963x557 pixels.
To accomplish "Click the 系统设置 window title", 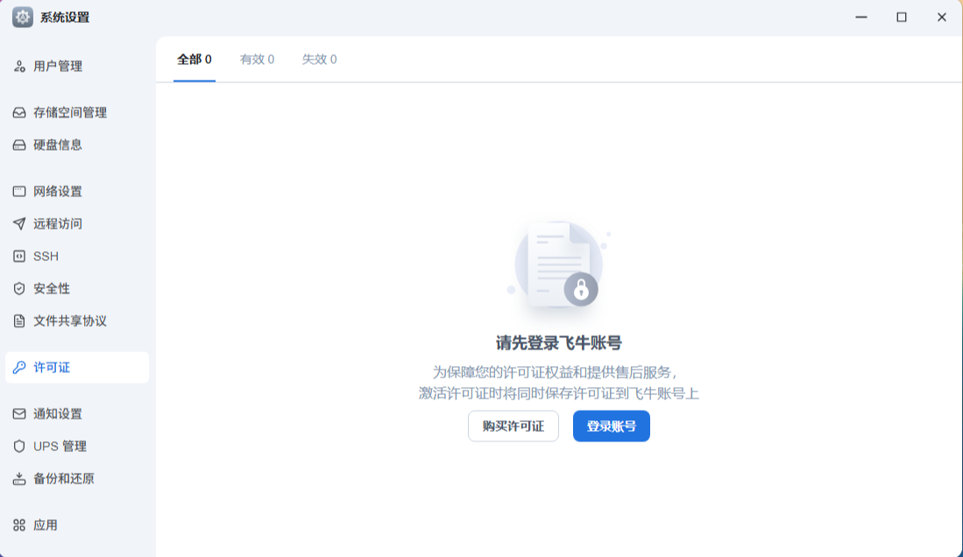I will (65, 18).
